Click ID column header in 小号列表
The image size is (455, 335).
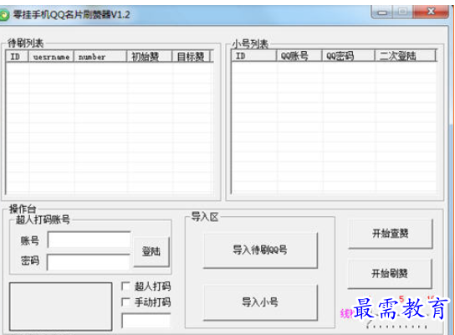254,55
